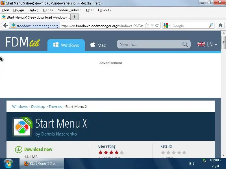Open the Google search engine selector

(x=167, y=26)
